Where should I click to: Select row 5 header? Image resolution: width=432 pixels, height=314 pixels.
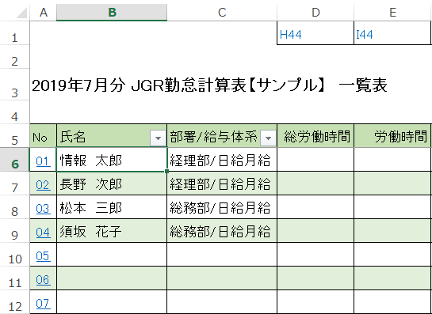click(x=15, y=136)
